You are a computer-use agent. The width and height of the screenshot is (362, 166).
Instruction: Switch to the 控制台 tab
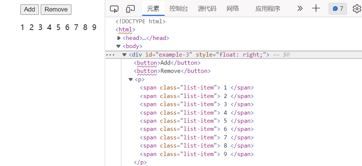point(179,9)
